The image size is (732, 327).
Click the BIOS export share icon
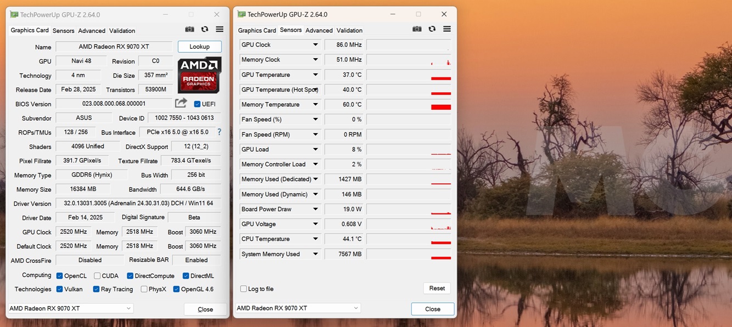click(x=181, y=103)
